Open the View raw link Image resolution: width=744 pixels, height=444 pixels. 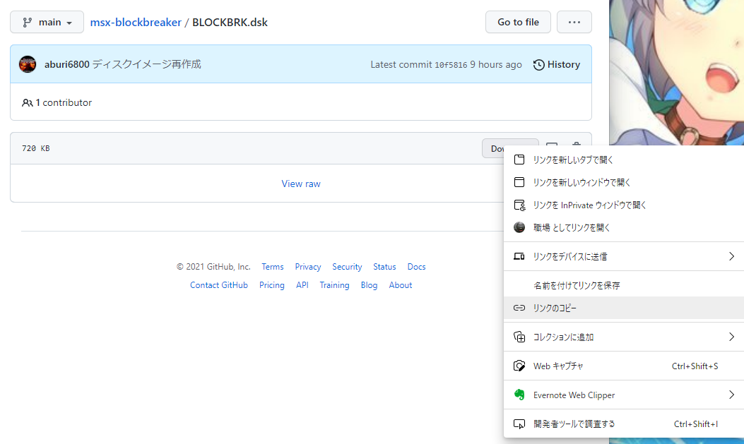[301, 184]
